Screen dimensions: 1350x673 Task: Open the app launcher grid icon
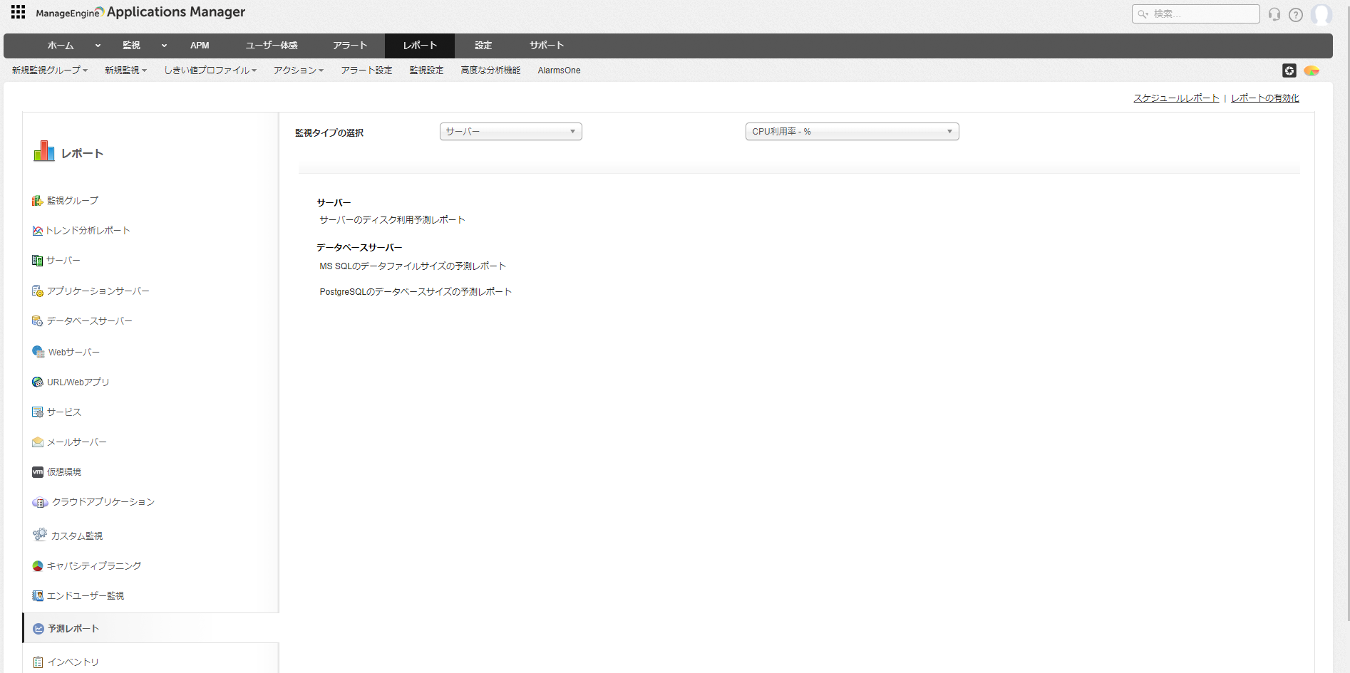(18, 12)
